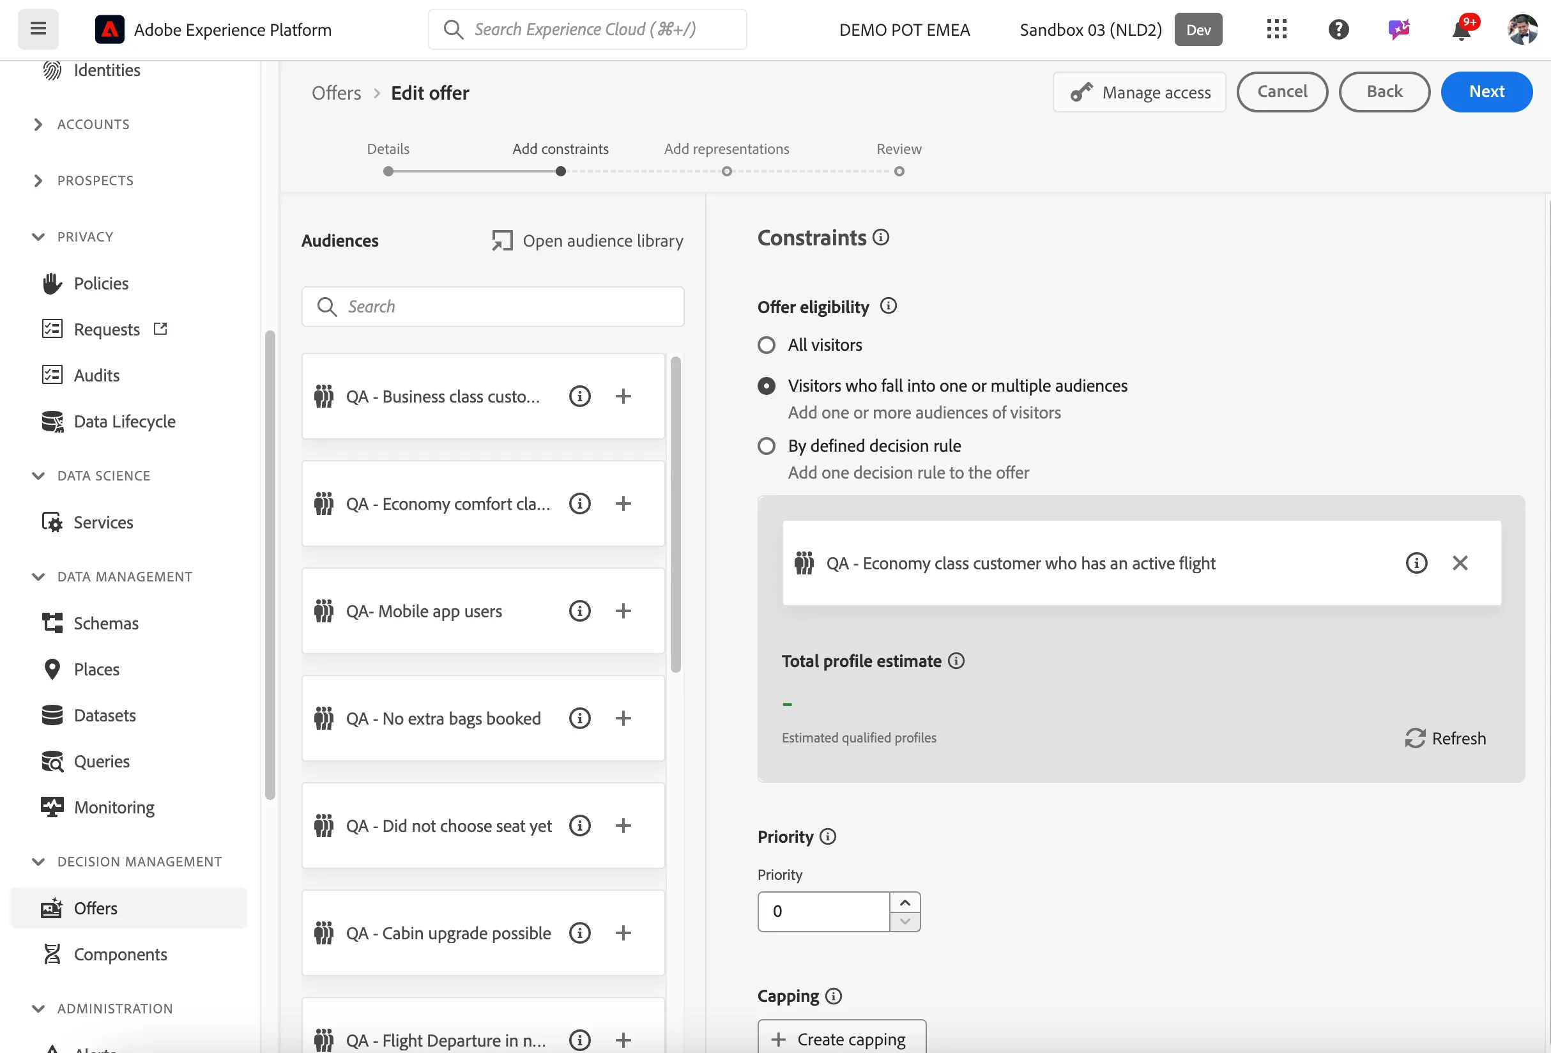
Task: Show info for QA - Cabin upgrade possible
Action: [x=579, y=933]
